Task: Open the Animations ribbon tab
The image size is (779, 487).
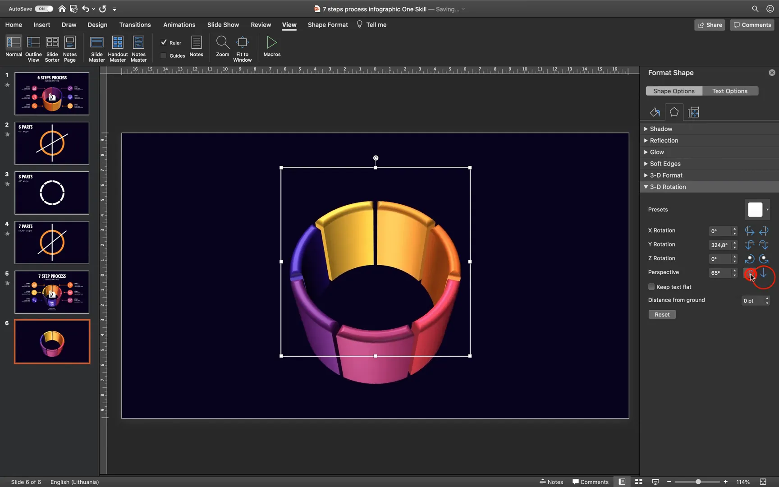Action: click(x=179, y=25)
